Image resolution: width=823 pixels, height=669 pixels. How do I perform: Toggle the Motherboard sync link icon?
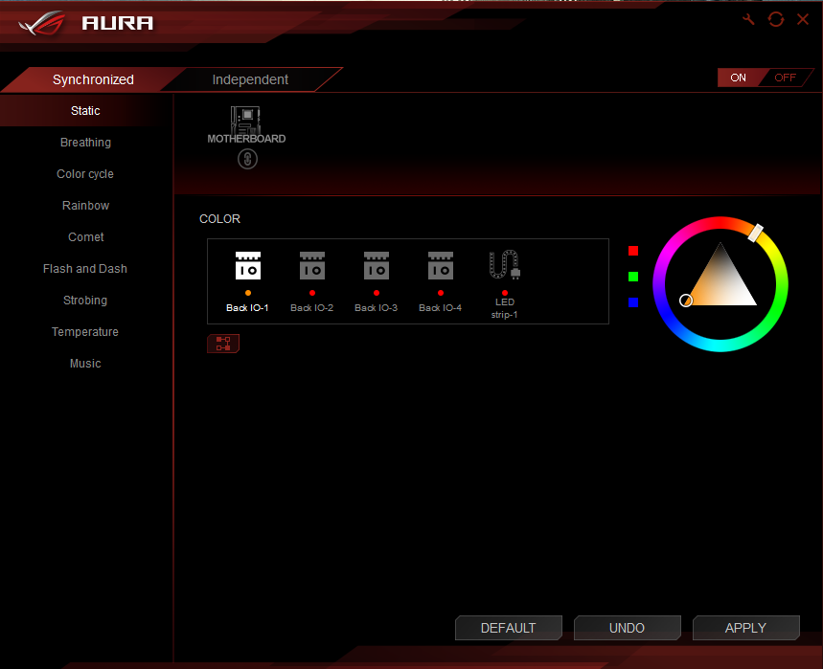pyautogui.click(x=247, y=159)
